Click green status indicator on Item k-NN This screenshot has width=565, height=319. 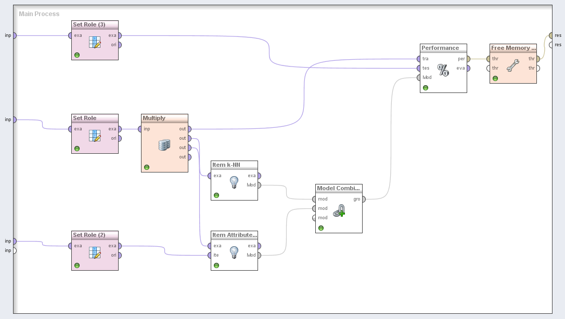pyautogui.click(x=216, y=195)
